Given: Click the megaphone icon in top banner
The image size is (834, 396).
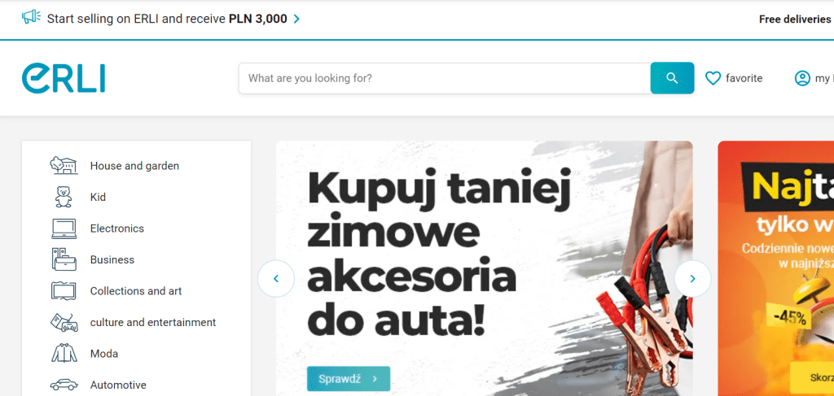Looking at the screenshot, I should point(32,18).
